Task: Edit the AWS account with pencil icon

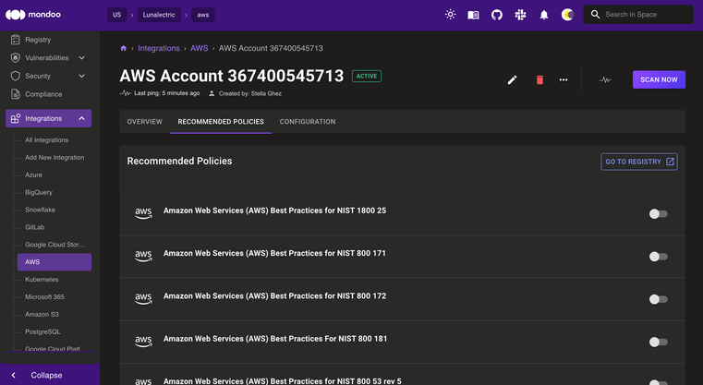Action: click(x=512, y=79)
